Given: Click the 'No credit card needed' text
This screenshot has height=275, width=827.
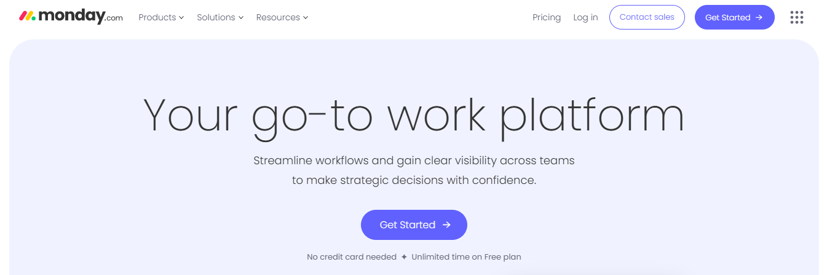Looking at the screenshot, I should pyautogui.click(x=352, y=257).
